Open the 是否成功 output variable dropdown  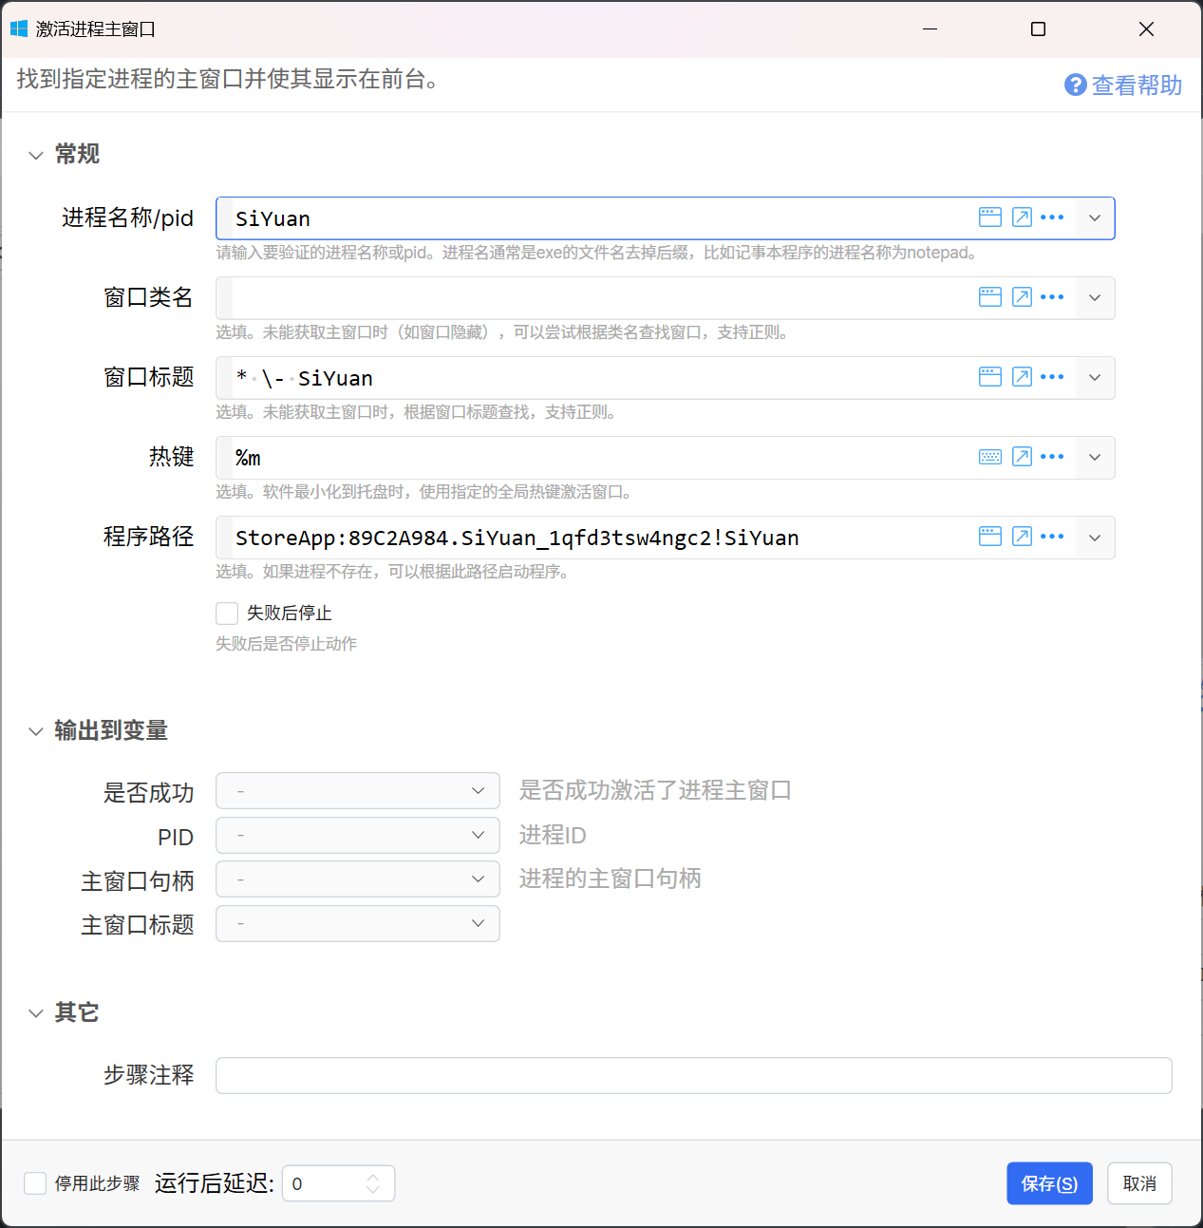(x=358, y=791)
